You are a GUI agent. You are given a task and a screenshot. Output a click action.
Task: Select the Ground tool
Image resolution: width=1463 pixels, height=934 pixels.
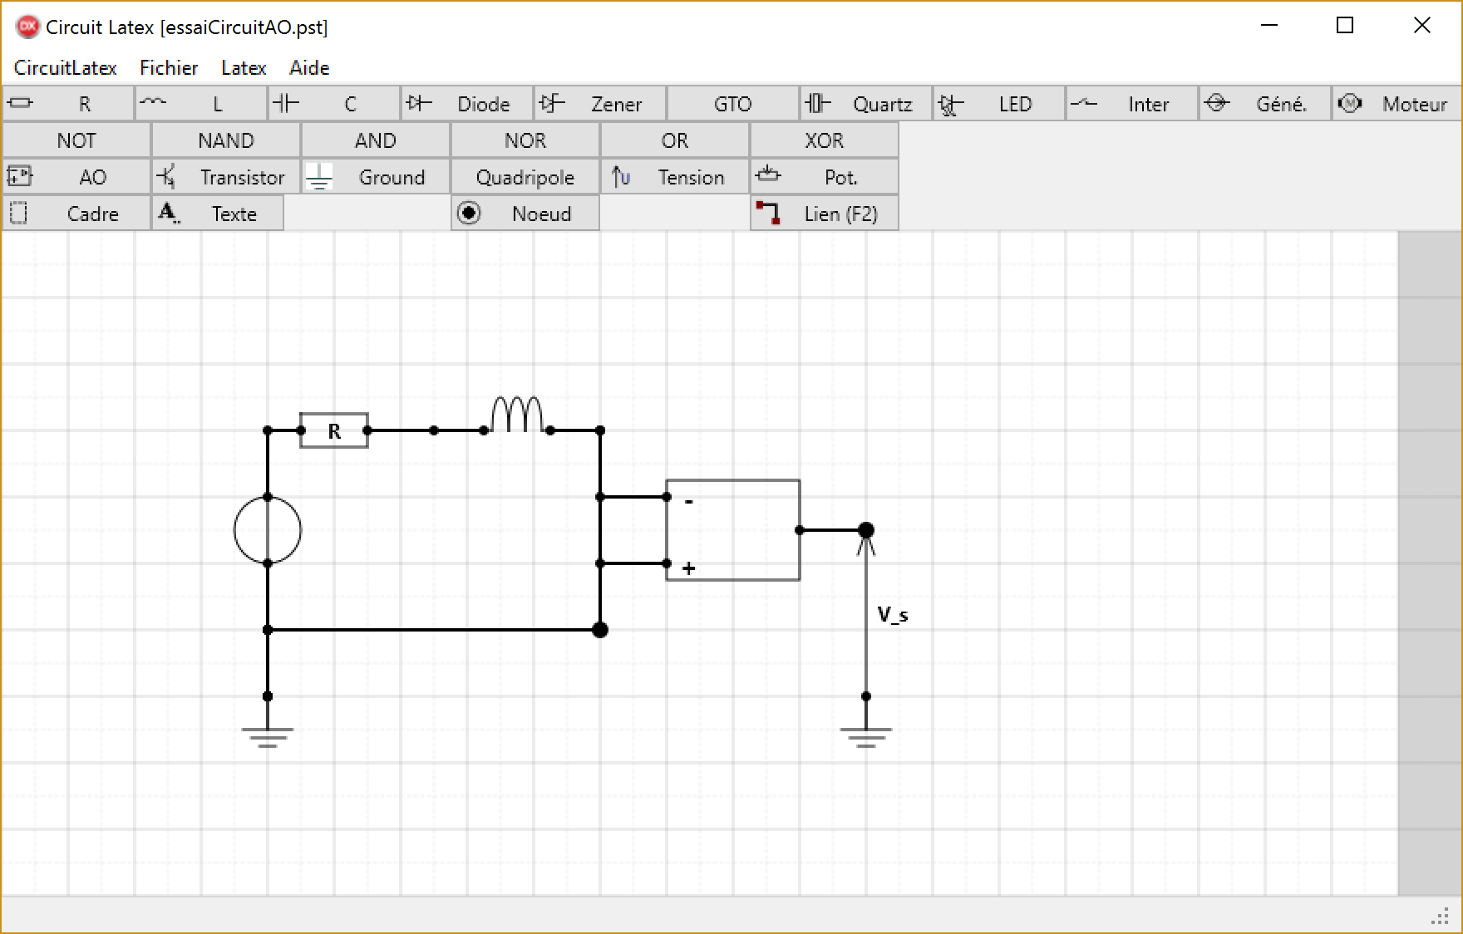376,177
